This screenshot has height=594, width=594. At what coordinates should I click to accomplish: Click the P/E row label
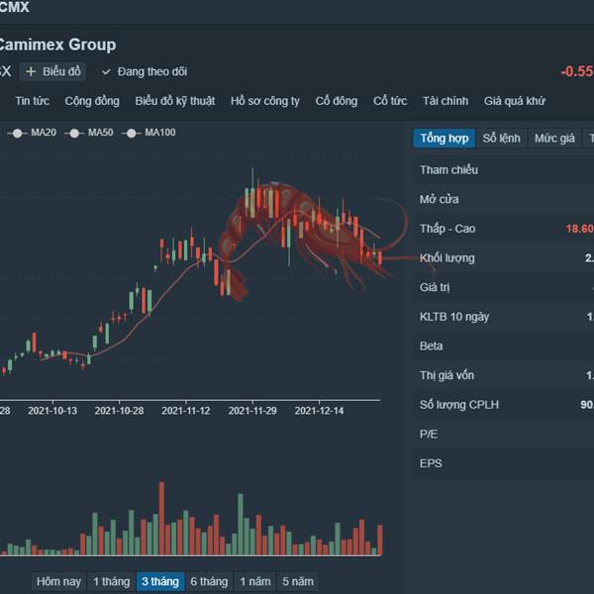(429, 435)
